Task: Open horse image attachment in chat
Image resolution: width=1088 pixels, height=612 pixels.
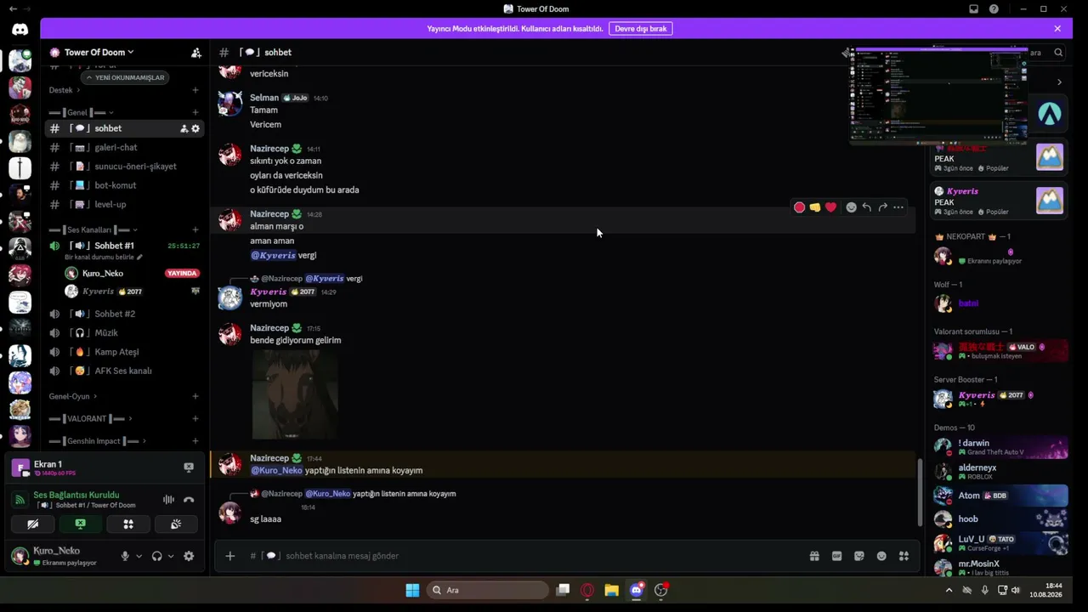Action: 295,394
